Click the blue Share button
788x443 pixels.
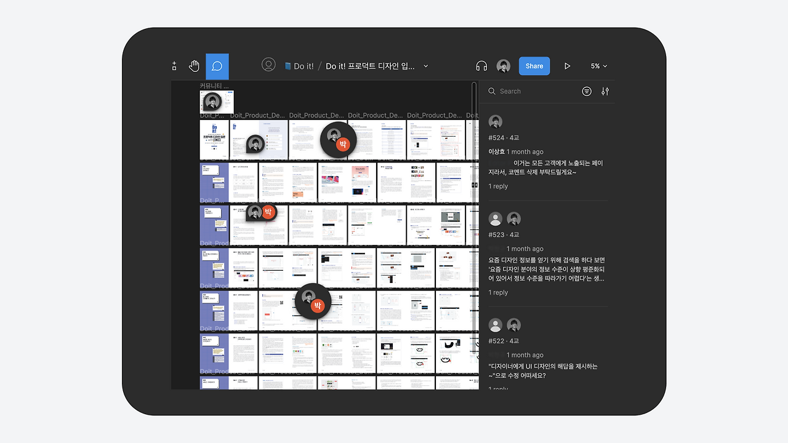[x=534, y=66]
